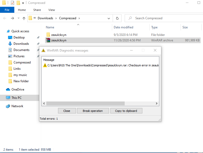Click the search magnifier icon
Screen dimensions: 203x153
[130, 18]
